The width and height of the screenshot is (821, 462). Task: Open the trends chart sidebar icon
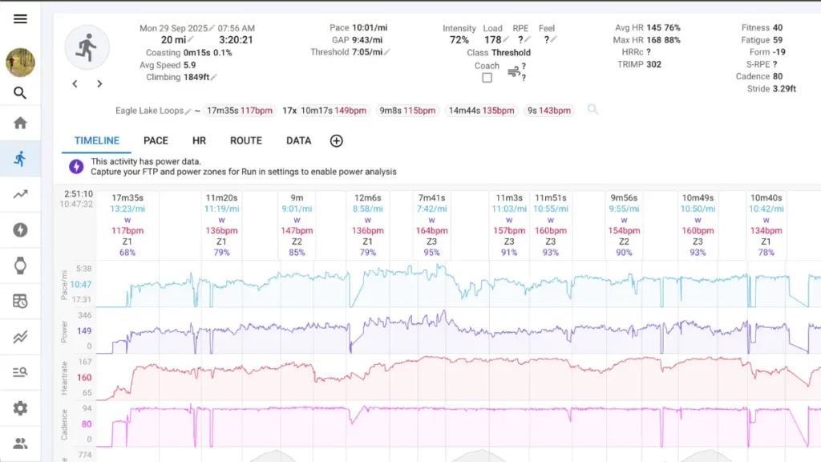tap(20, 193)
